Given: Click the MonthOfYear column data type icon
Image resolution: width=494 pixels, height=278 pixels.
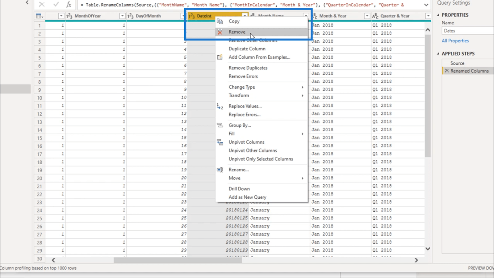Looking at the screenshot, I should coord(69,16).
